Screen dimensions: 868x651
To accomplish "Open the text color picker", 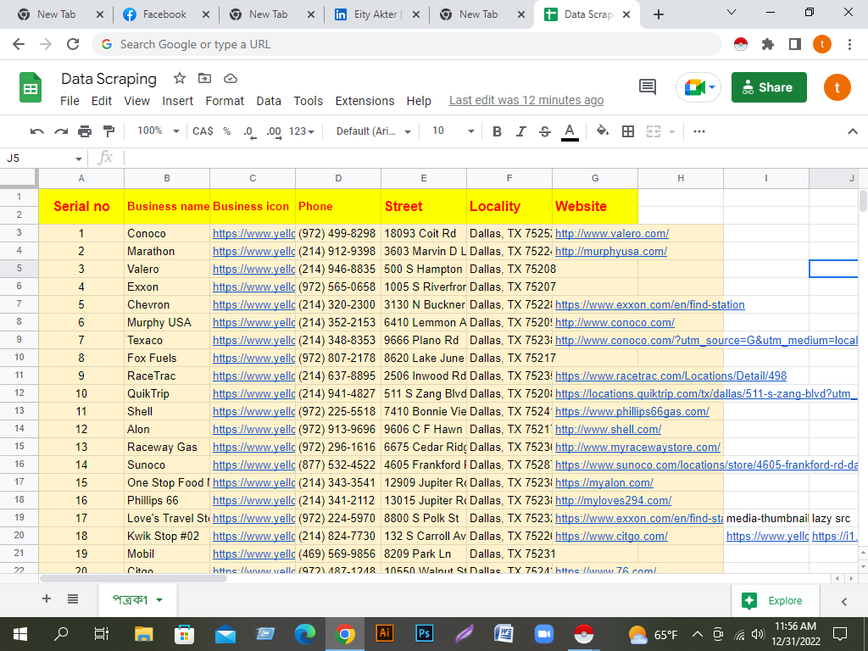I will 570,131.
